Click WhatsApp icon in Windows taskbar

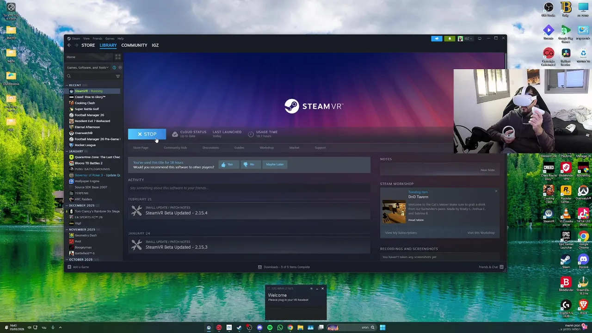click(280, 327)
